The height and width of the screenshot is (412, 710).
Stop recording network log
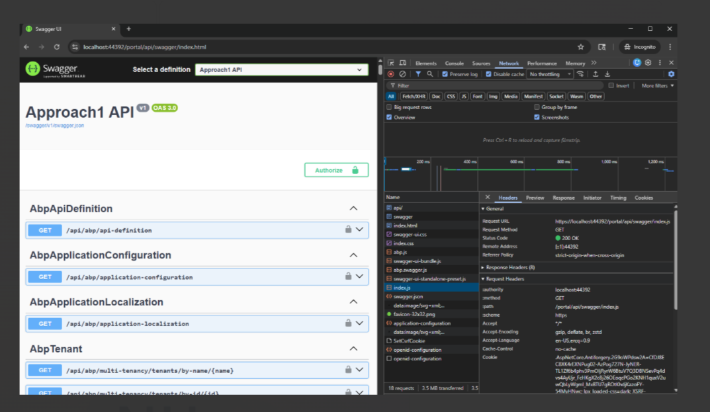tap(390, 74)
